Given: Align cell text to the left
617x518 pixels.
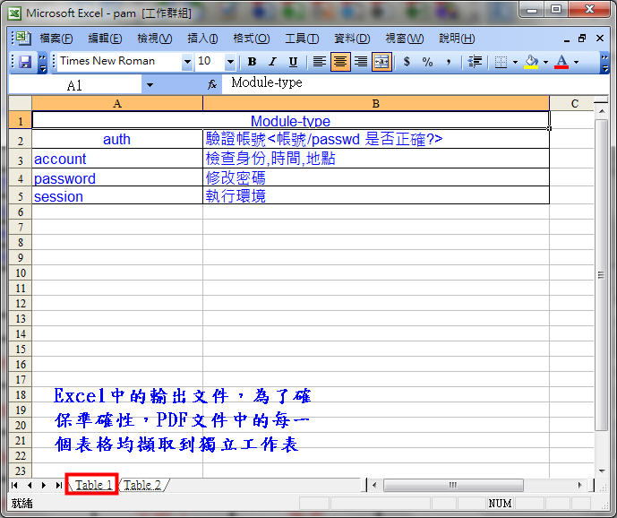Looking at the screenshot, I should (319, 62).
